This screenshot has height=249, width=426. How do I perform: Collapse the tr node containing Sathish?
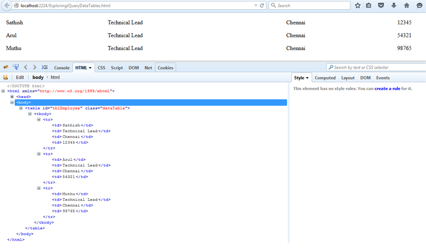pos(39,120)
